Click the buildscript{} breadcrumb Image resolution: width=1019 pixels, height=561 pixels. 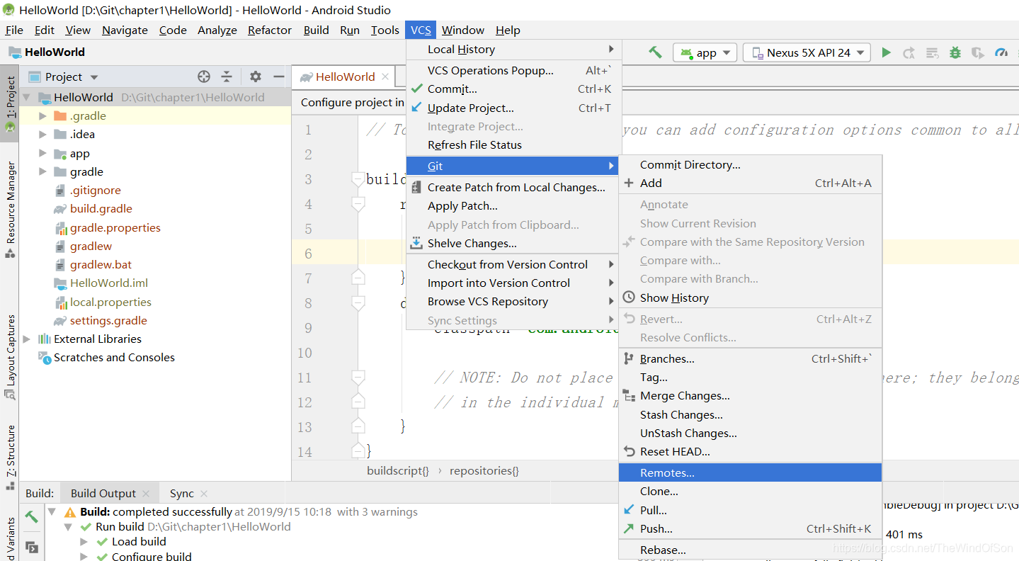pyautogui.click(x=397, y=471)
